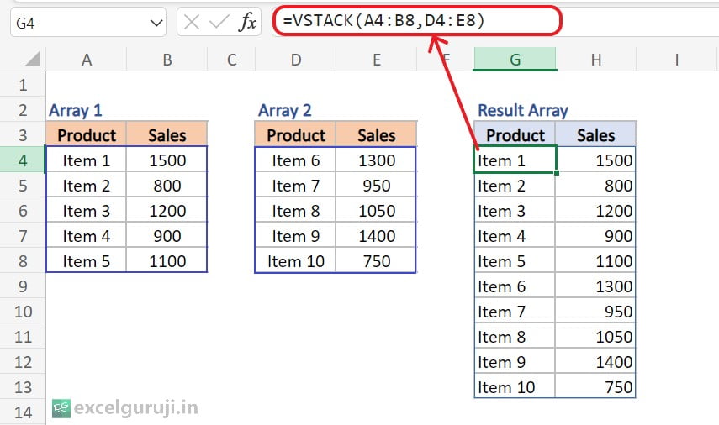Select result cell G9 'Item 6'
719x425 pixels.
tap(515, 286)
